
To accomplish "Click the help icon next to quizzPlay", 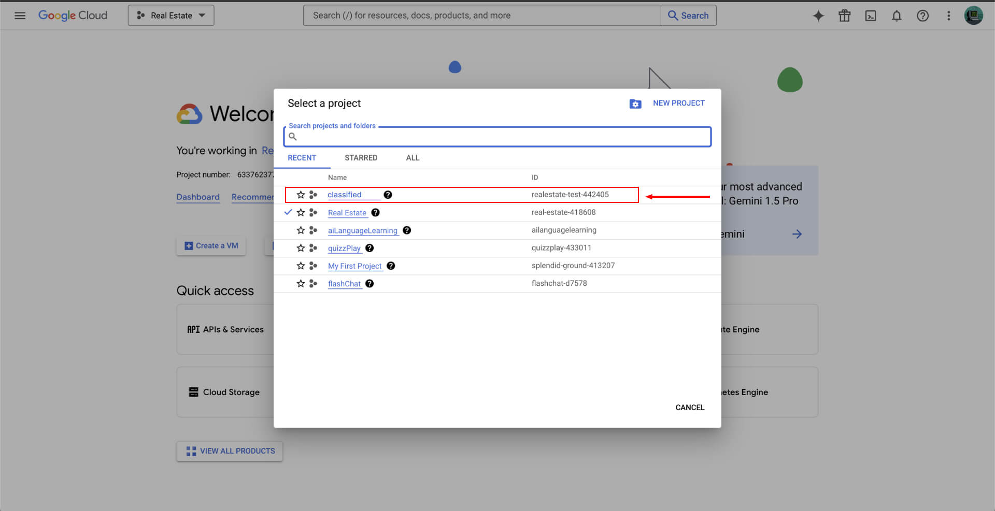I will pos(369,248).
